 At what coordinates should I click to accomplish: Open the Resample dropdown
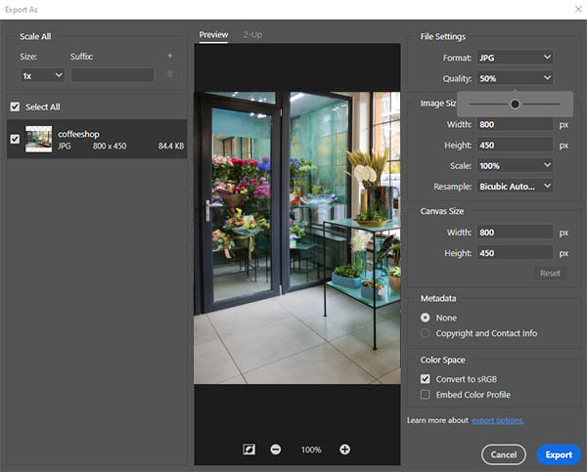[516, 186]
